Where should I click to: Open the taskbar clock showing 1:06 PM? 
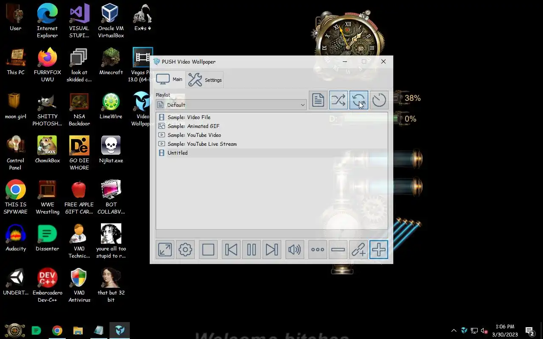[x=505, y=331]
